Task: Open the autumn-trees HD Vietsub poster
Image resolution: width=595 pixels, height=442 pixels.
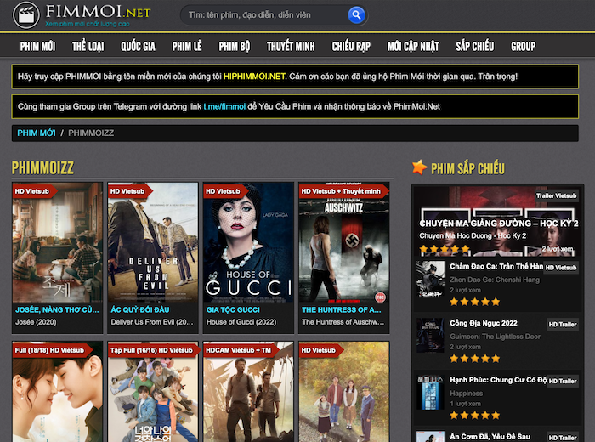Action: pos(343,392)
